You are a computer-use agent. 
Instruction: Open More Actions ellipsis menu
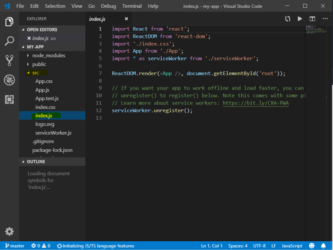(325, 19)
